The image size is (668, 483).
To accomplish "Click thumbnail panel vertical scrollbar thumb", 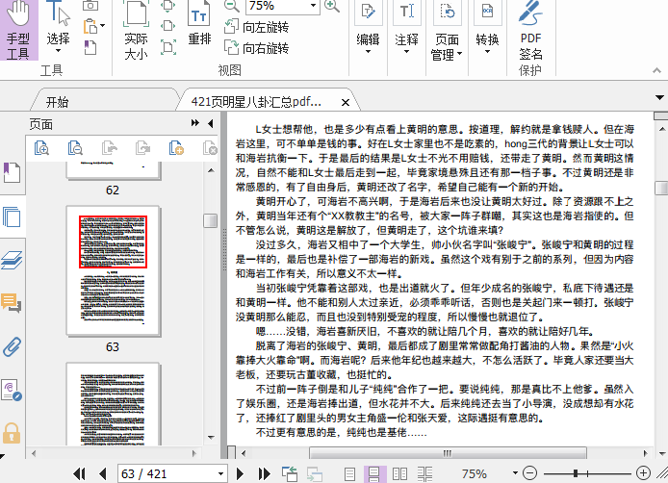I will 211,220.
